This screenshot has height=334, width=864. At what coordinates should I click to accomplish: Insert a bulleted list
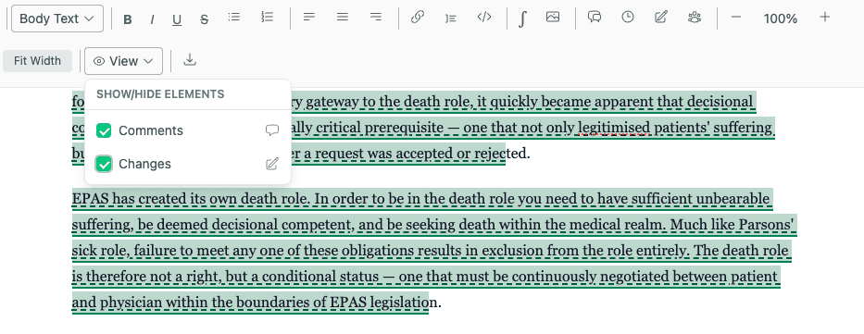click(234, 17)
